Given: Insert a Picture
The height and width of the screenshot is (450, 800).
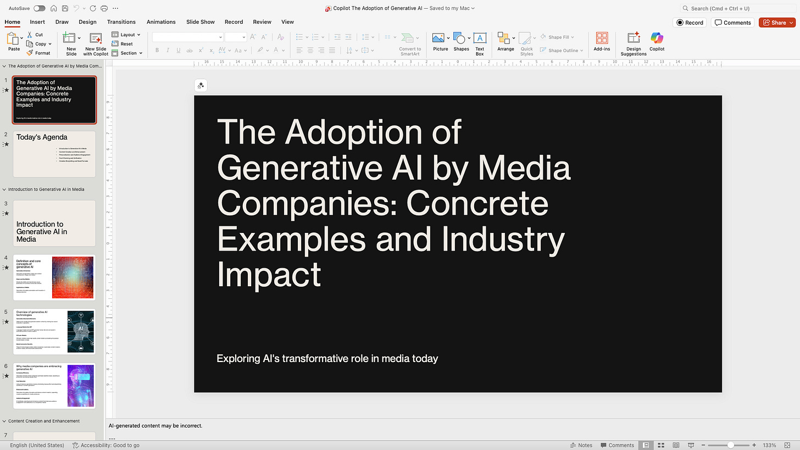Looking at the screenshot, I should (x=440, y=42).
